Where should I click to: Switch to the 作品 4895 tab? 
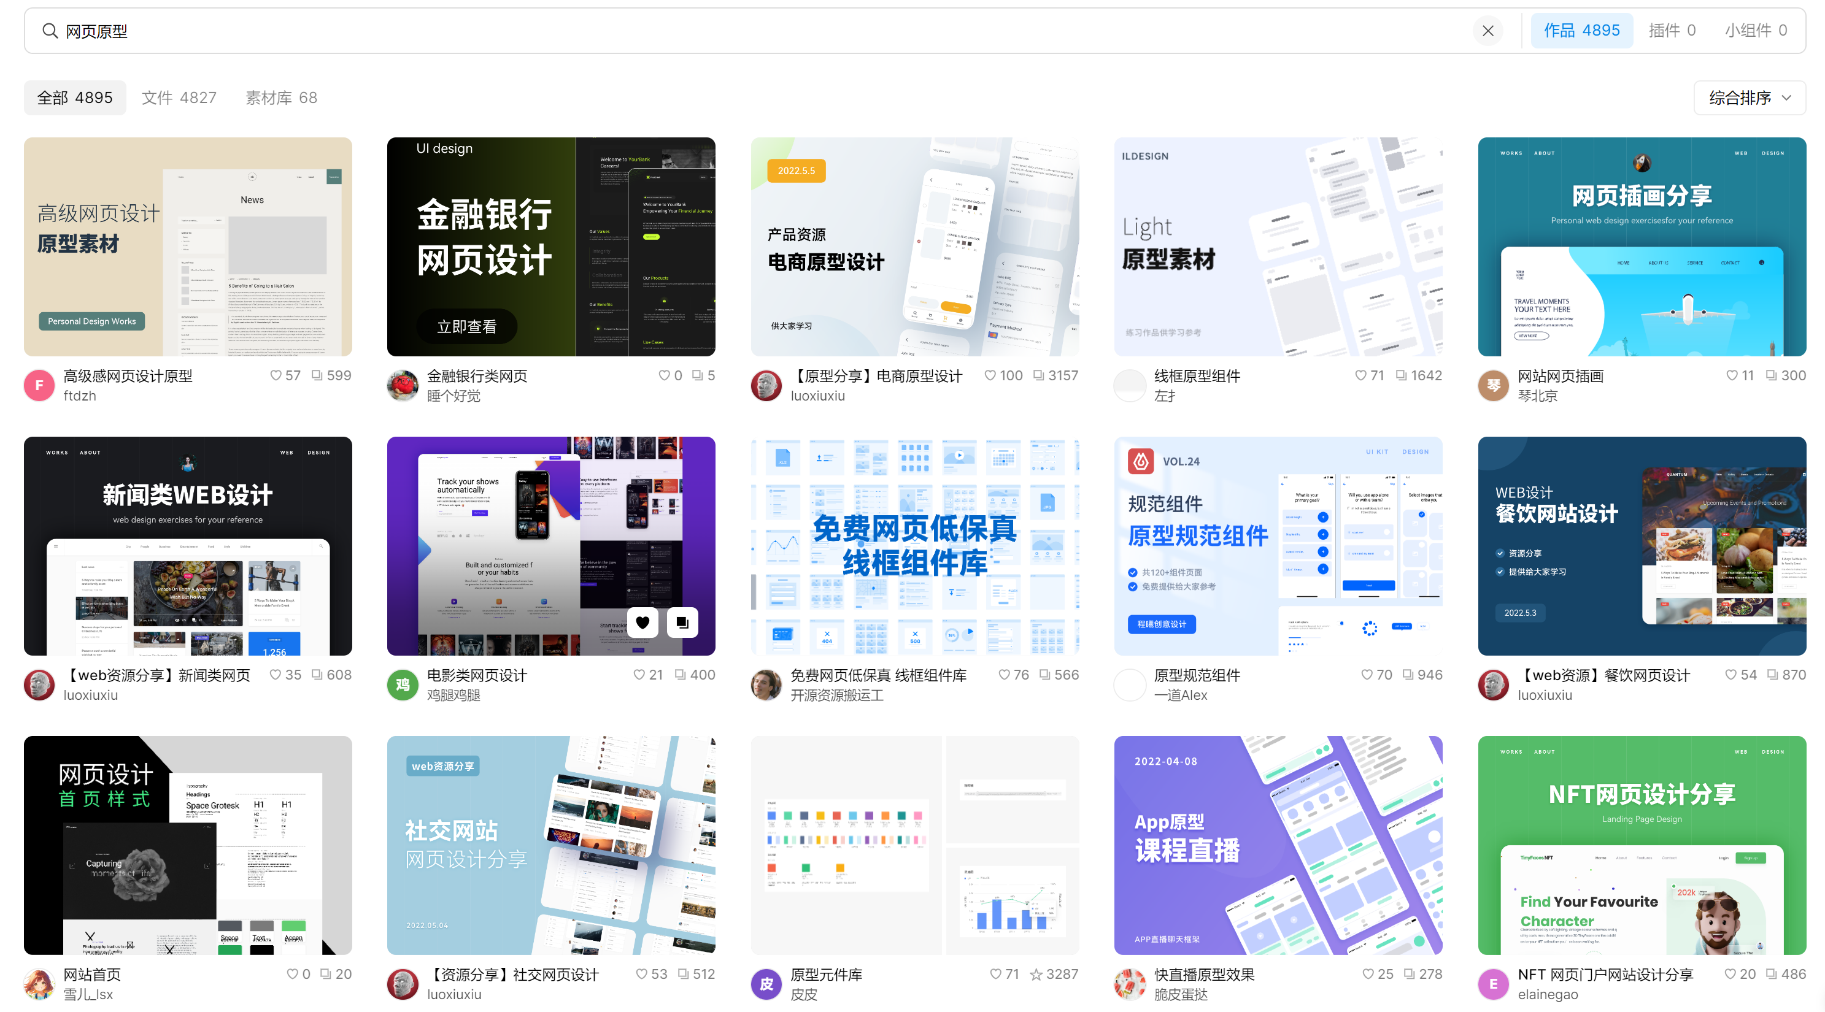[x=1581, y=31]
